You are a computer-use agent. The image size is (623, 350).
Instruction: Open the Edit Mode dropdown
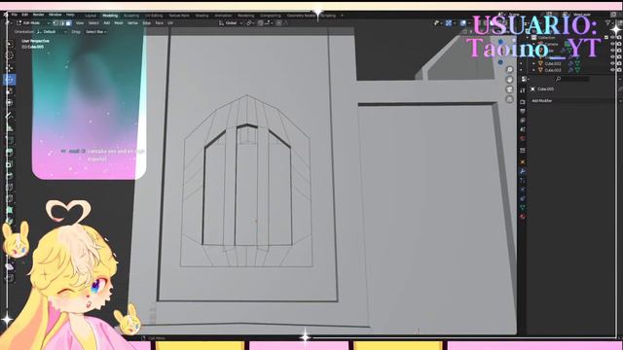[x=33, y=23]
